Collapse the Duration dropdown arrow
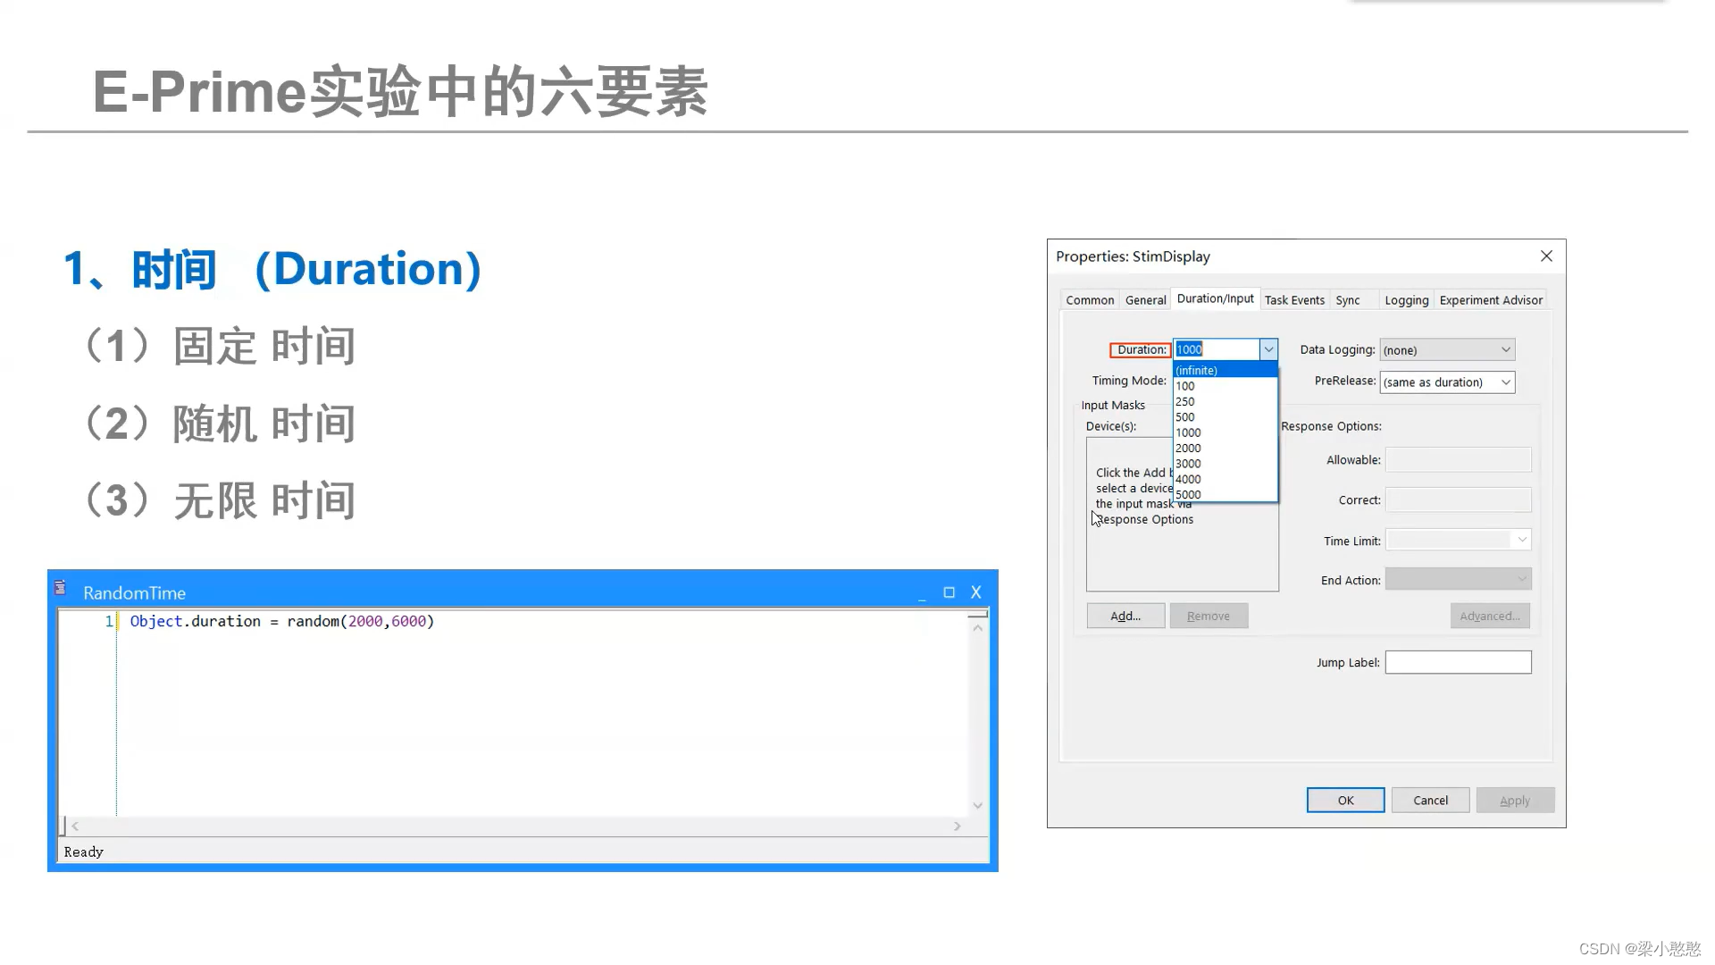 tap(1268, 349)
